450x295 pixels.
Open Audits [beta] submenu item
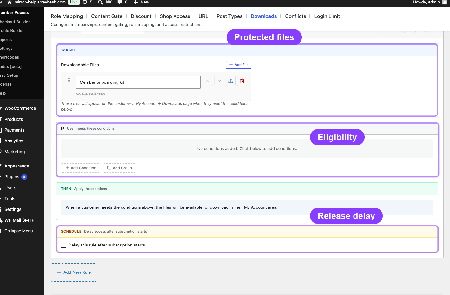pos(11,66)
